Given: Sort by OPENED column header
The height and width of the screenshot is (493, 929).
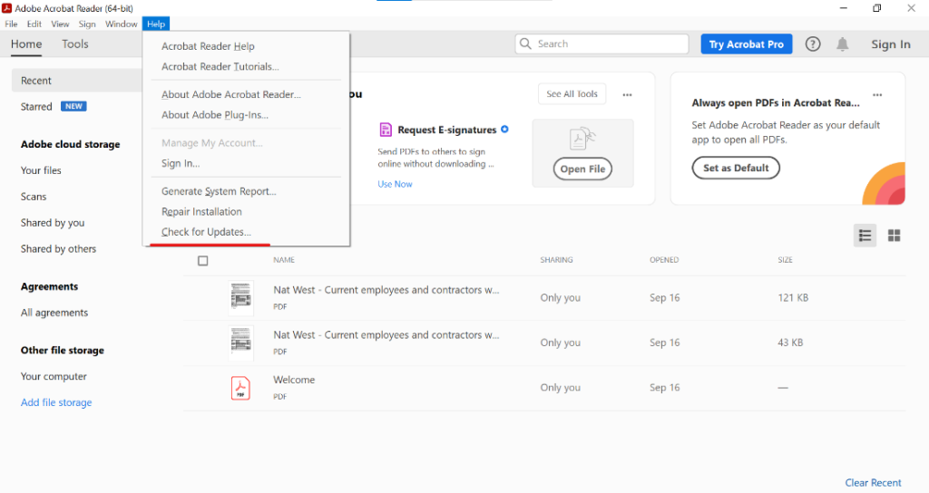Looking at the screenshot, I should click(664, 260).
